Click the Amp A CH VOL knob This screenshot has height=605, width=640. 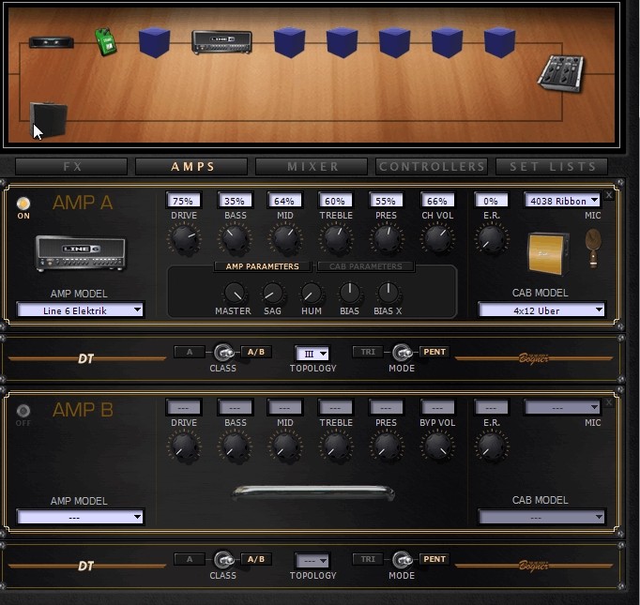[437, 239]
